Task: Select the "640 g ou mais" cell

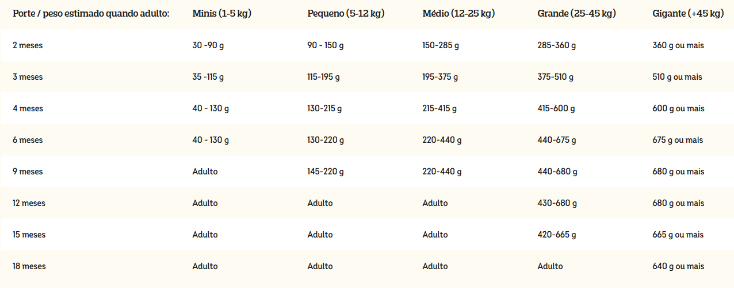Action: (678, 266)
